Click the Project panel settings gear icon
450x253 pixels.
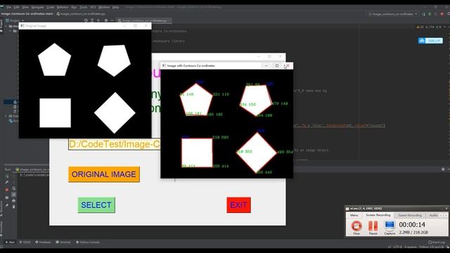pyautogui.click(x=106, y=20)
